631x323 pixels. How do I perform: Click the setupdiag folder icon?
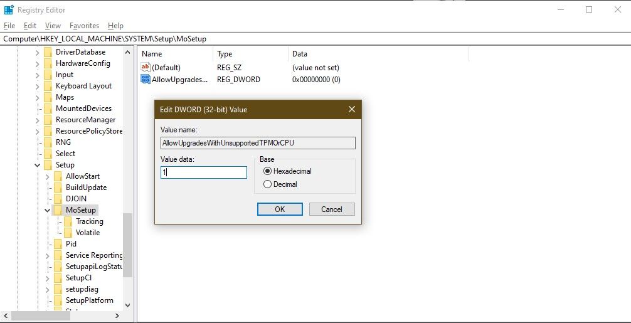click(x=58, y=289)
